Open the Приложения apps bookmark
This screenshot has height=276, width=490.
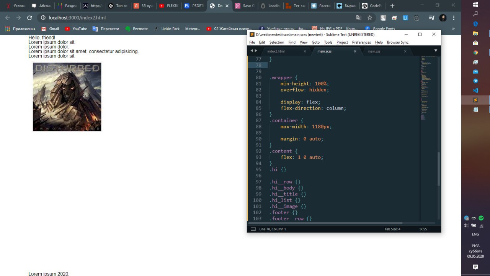point(20,29)
